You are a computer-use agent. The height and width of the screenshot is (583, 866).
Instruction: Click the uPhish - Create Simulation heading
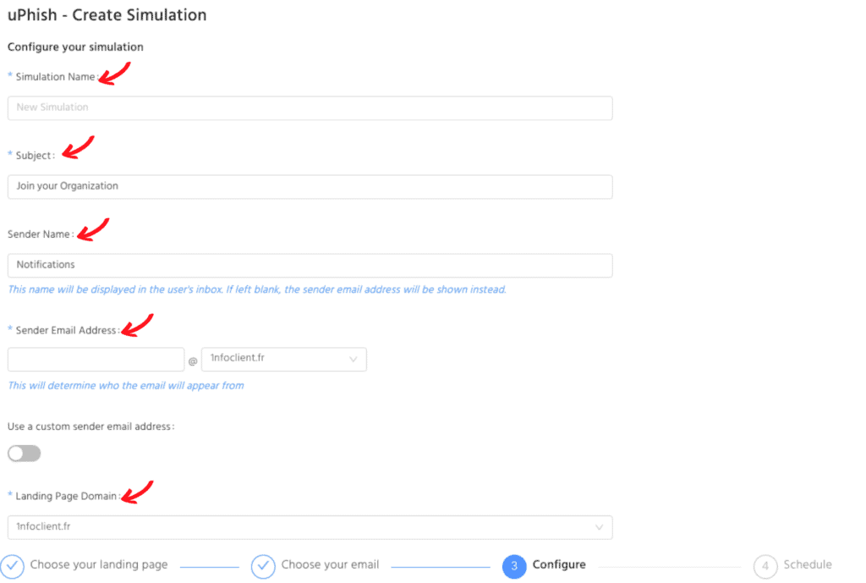click(107, 14)
